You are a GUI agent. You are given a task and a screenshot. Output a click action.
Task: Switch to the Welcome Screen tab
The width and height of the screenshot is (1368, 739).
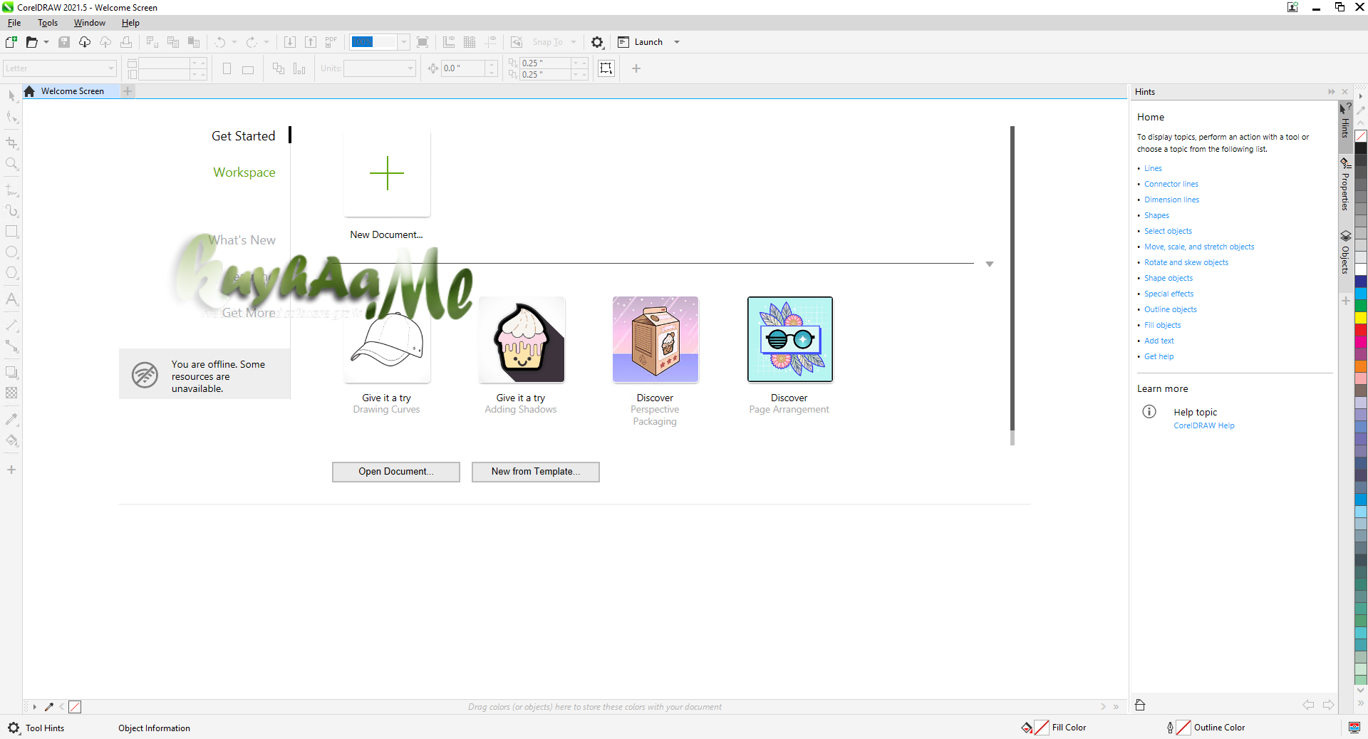(x=71, y=91)
